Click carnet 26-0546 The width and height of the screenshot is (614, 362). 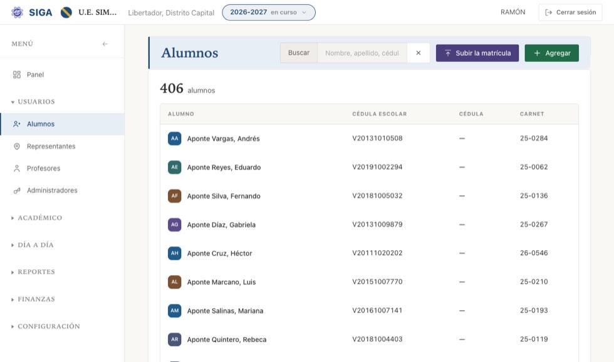[x=534, y=253]
